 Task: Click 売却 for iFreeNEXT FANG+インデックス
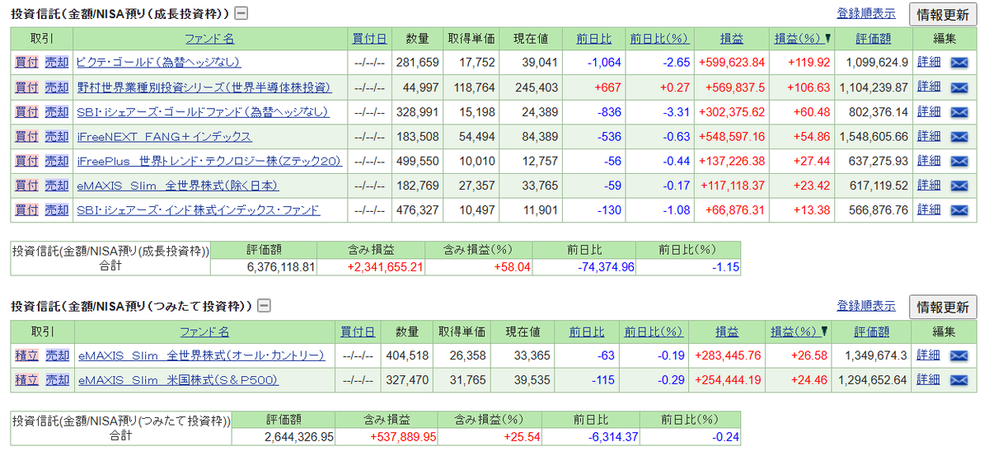pyautogui.click(x=57, y=137)
